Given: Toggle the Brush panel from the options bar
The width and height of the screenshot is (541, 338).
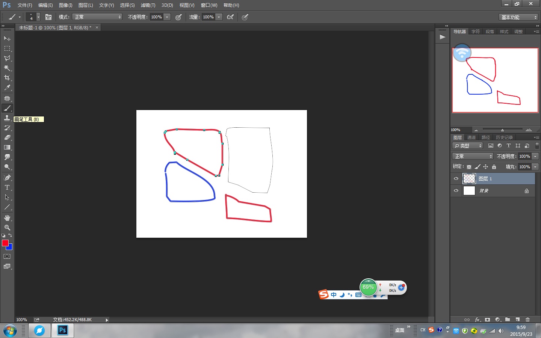Looking at the screenshot, I should (x=48, y=17).
